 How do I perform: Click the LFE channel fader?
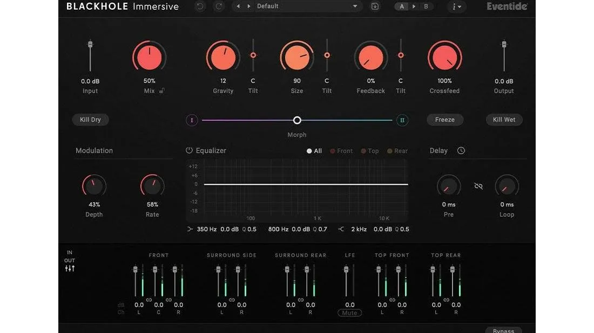click(346, 280)
